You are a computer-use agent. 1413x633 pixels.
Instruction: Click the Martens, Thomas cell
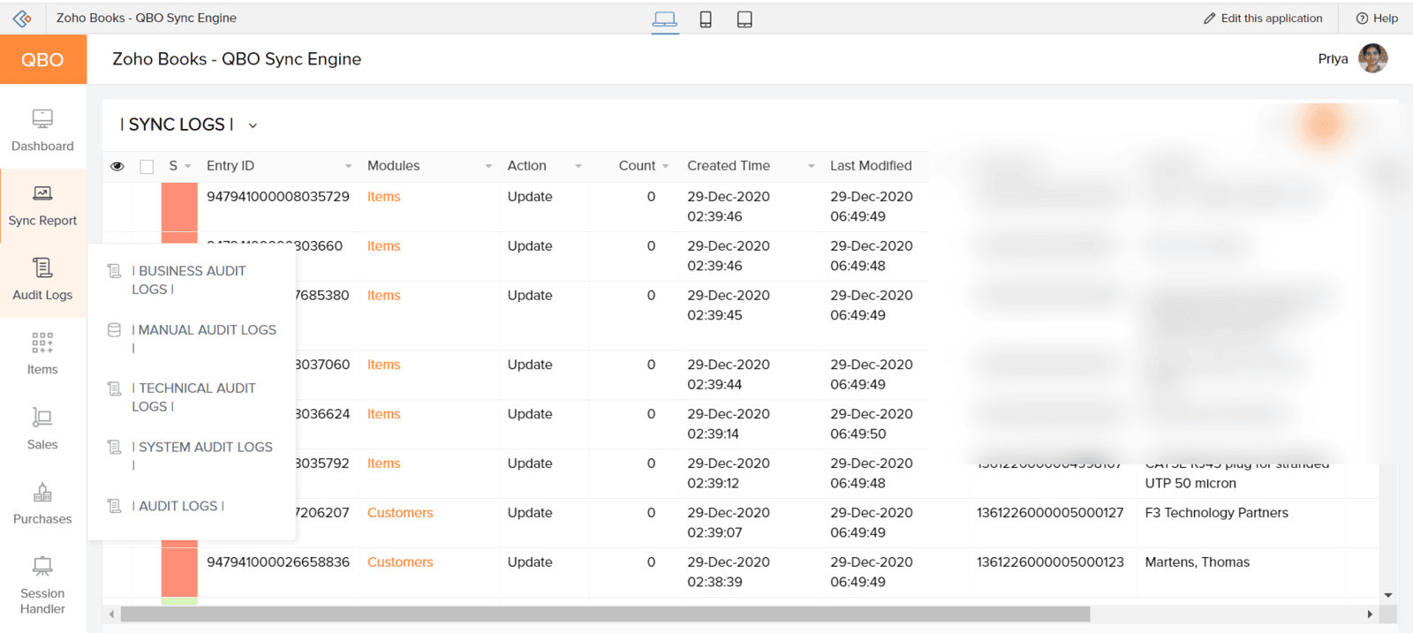[x=1197, y=562]
